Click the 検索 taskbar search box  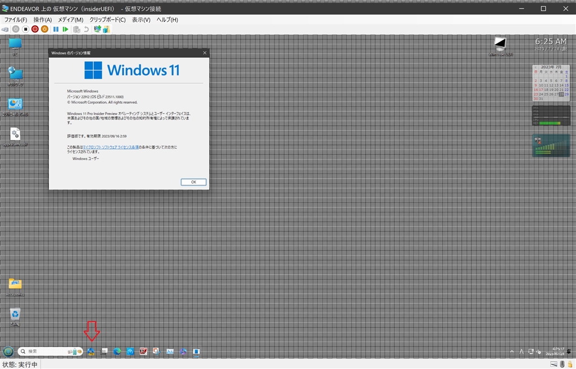[x=50, y=352]
